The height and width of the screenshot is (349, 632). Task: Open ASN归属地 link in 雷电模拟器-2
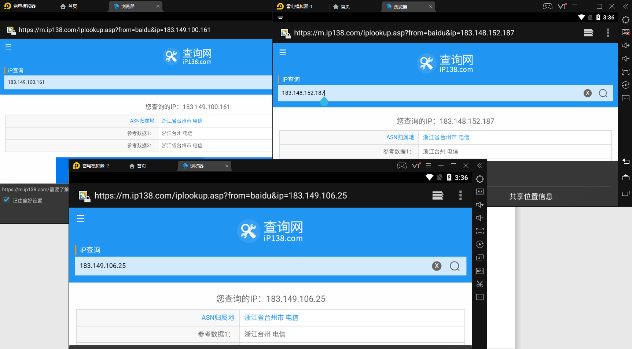click(x=218, y=318)
